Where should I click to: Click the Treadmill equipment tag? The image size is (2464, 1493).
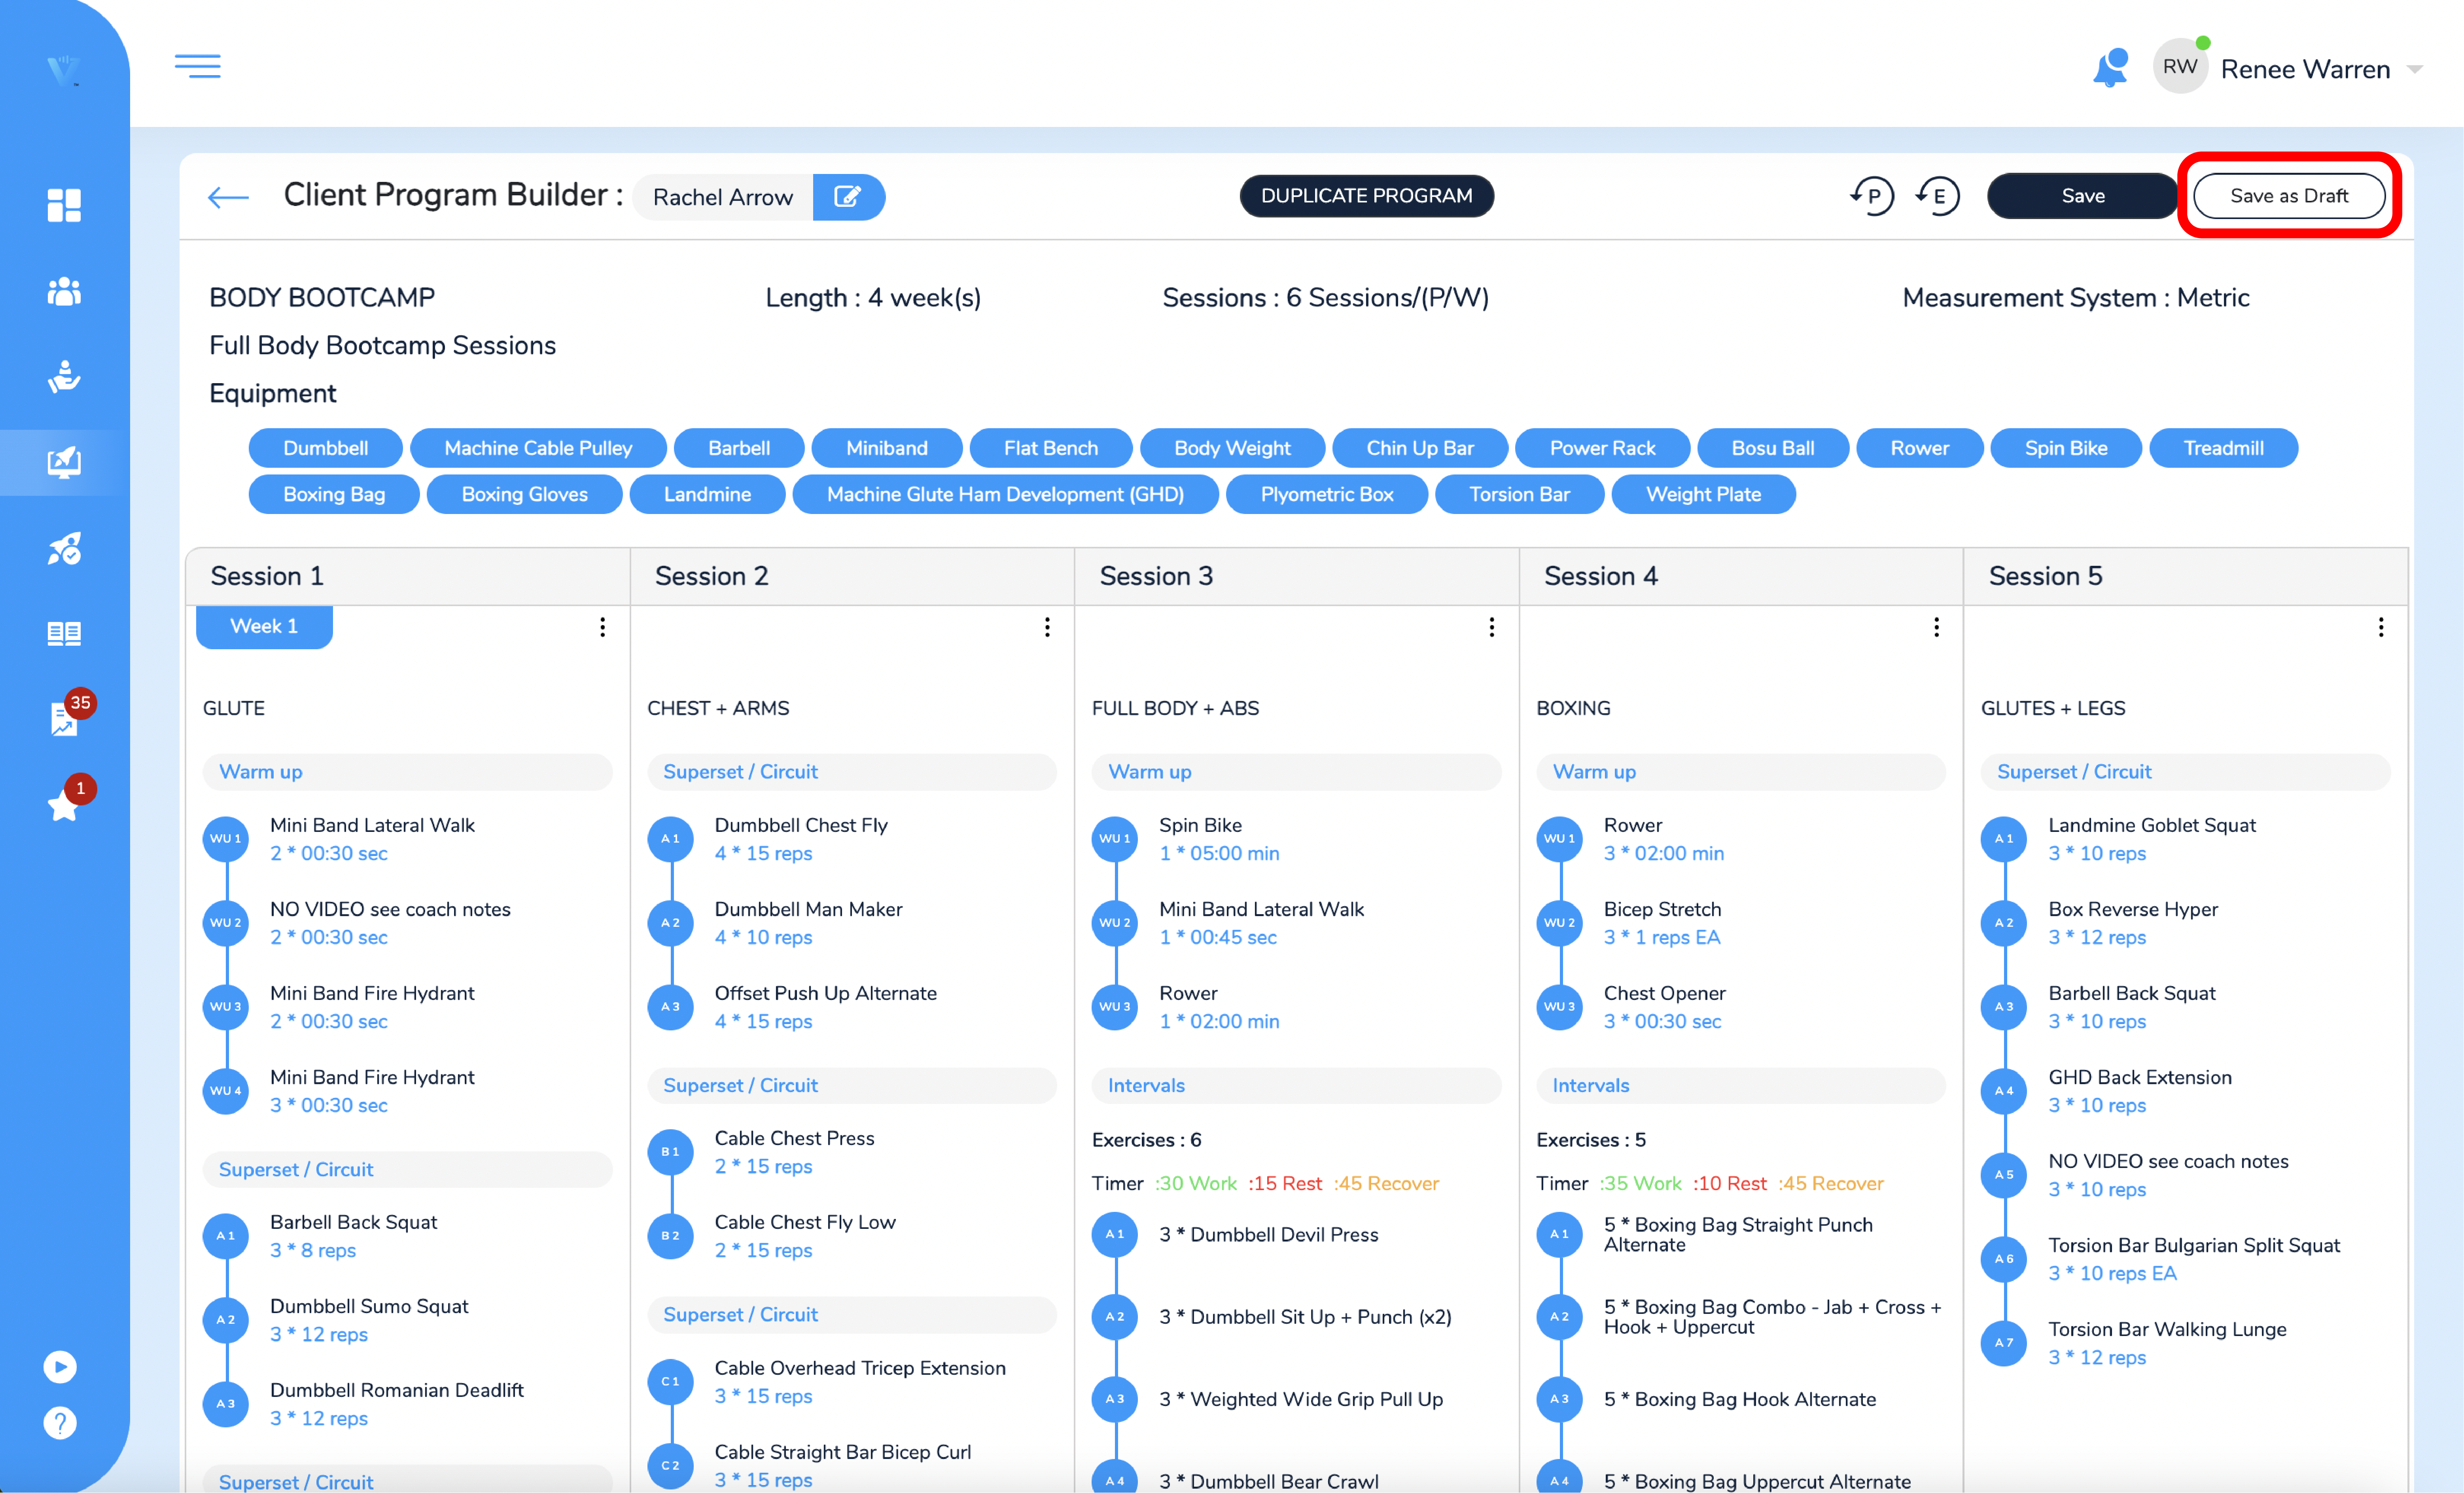2223,448
